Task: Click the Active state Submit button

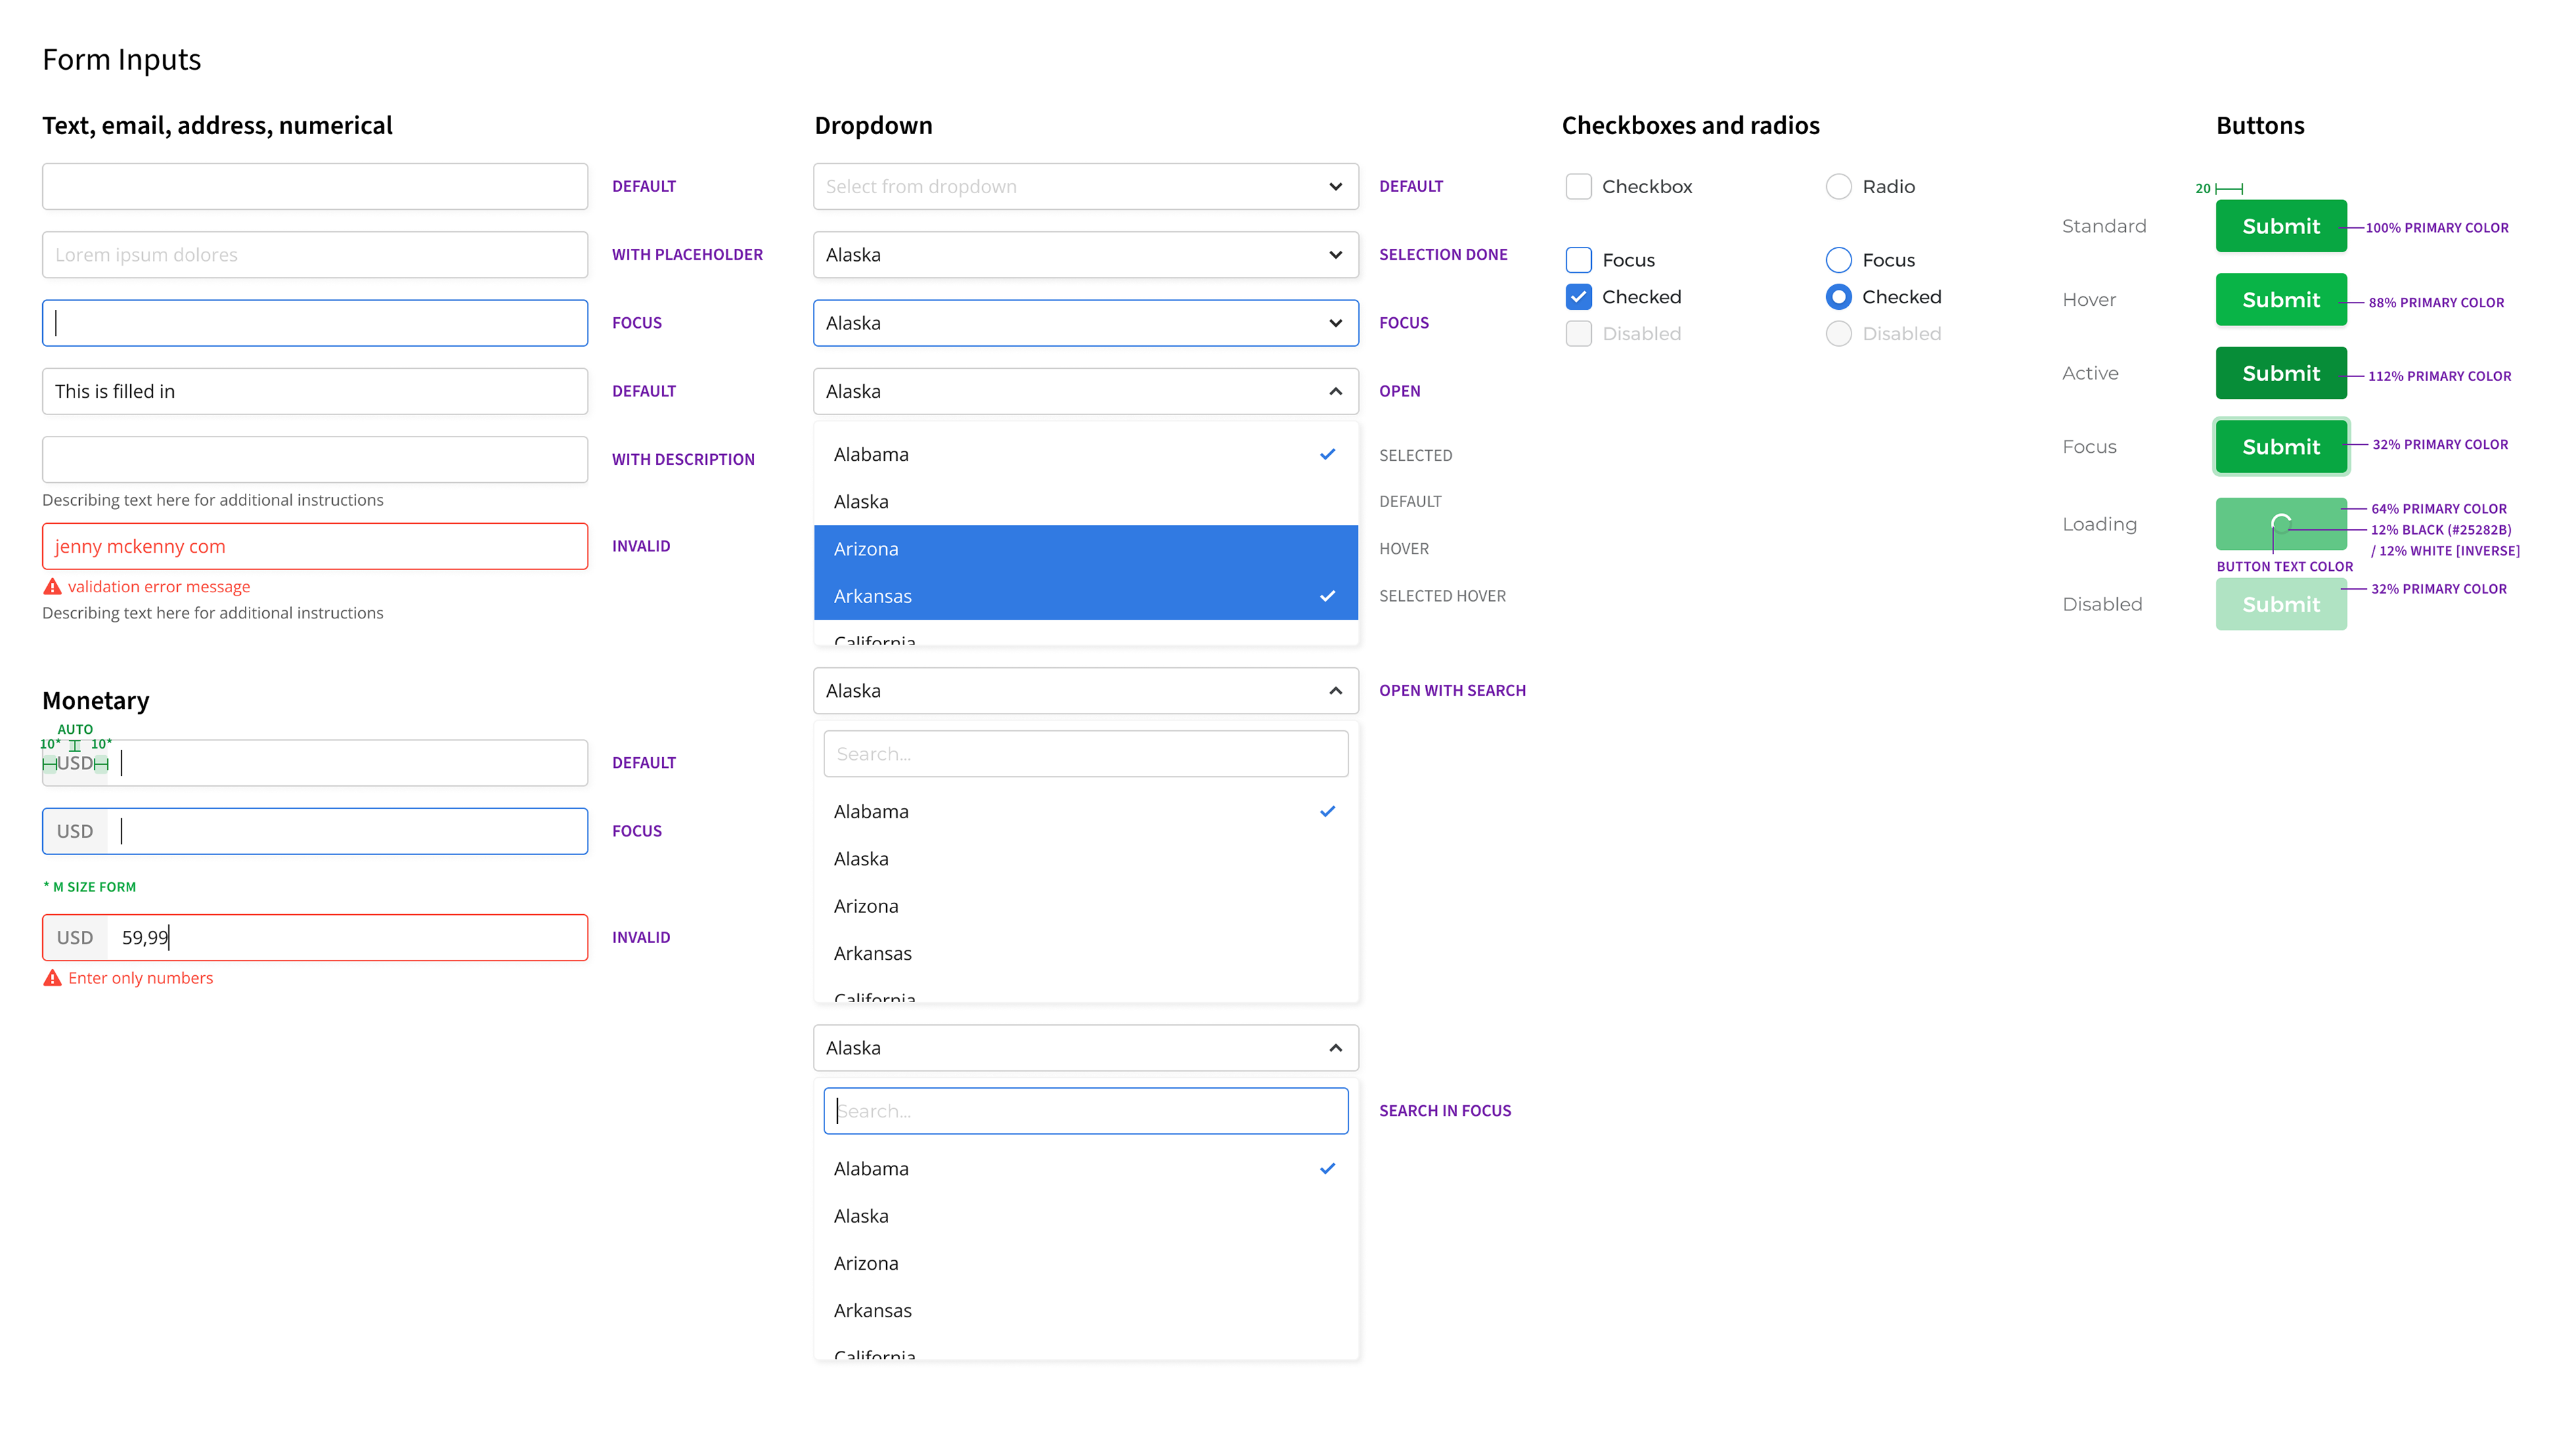Action: pos(2281,373)
